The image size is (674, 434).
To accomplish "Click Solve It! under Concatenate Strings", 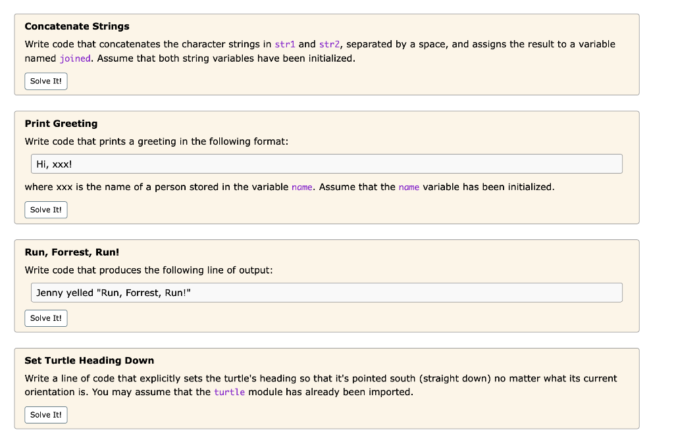I will point(45,81).
